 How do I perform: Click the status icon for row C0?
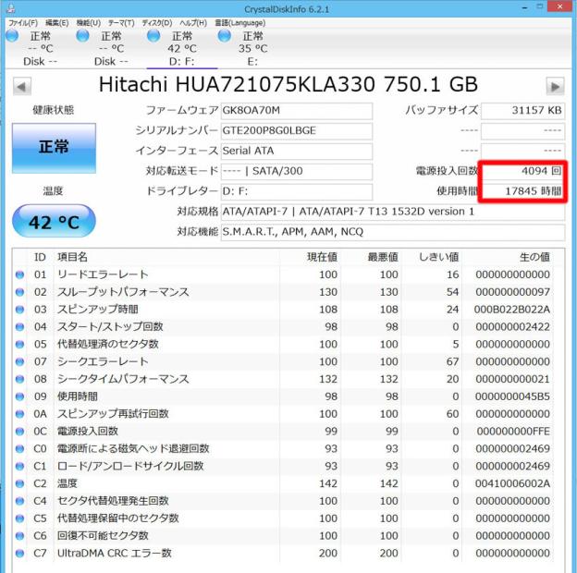pyautogui.click(x=19, y=448)
